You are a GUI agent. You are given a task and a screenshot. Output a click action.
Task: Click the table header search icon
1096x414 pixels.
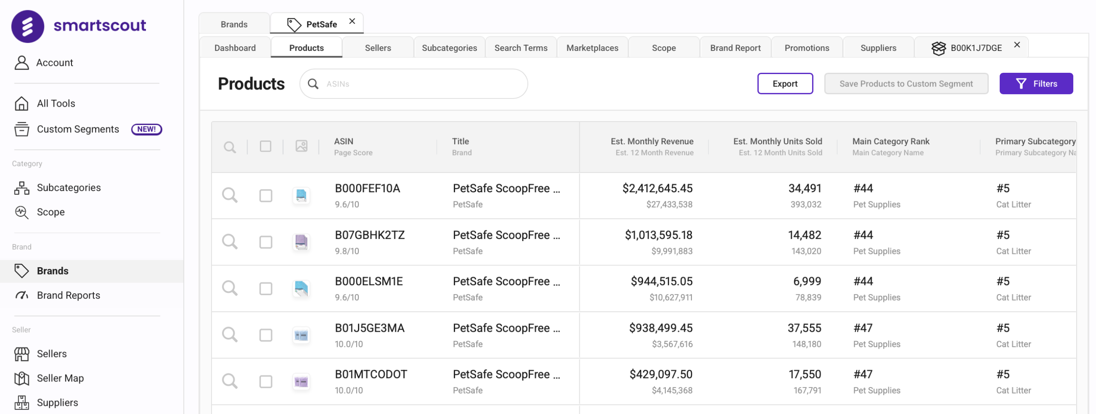(230, 147)
